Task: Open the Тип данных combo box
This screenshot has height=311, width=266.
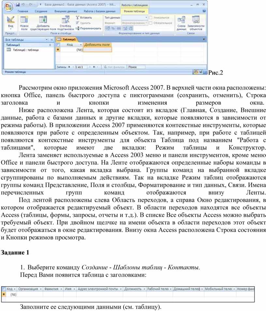Action: pyautogui.click(x=135, y=18)
